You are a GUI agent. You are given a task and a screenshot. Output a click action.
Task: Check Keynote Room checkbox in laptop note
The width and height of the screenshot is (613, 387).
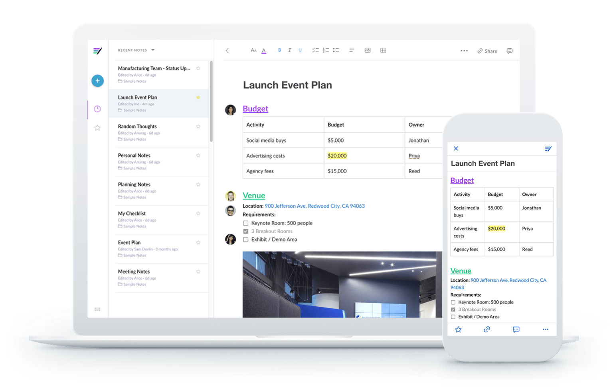click(246, 223)
